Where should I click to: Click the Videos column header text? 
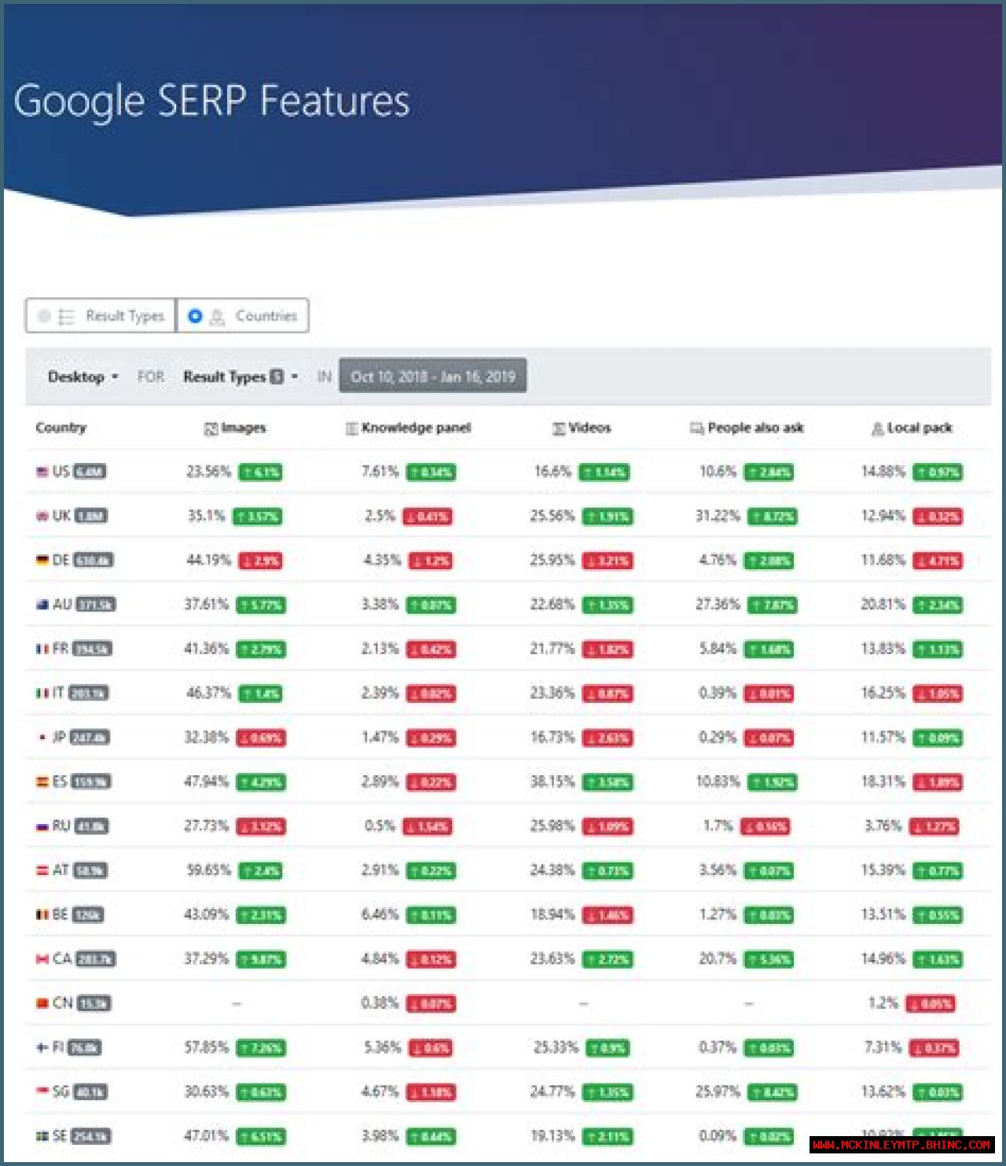click(589, 428)
